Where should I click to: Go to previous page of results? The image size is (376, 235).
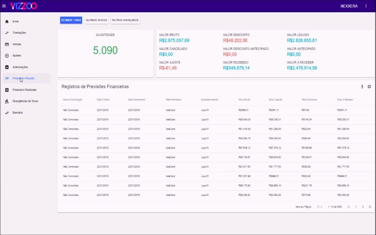pos(356,207)
